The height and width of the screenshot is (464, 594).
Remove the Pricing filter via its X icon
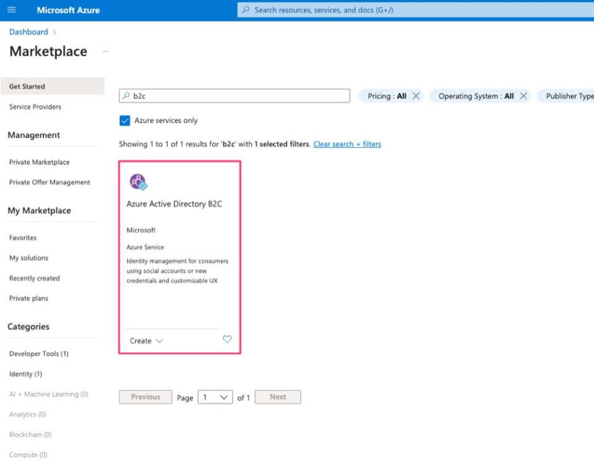(x=416, y=96)
